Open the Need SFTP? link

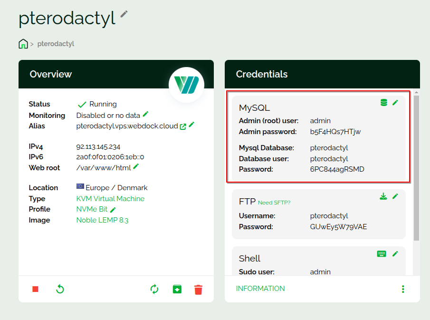click(x=274, y=203)
